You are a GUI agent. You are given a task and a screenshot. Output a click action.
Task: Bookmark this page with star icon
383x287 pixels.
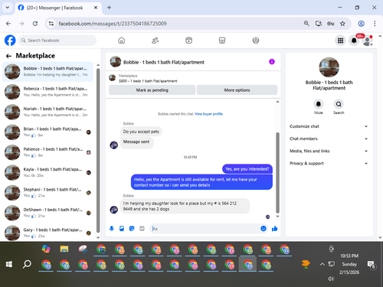pos(342,24)
